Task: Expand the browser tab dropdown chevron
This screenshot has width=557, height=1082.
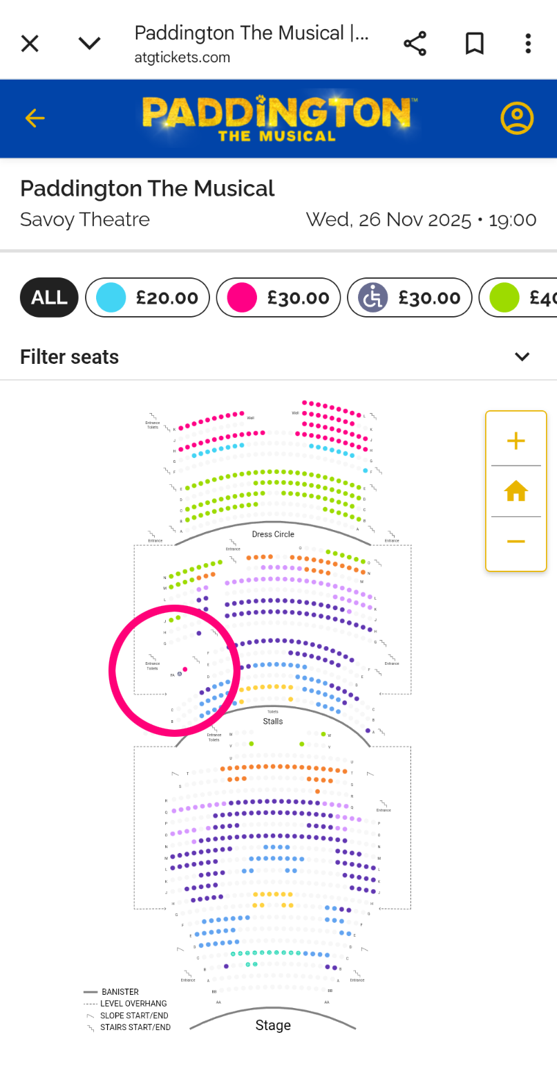Action: coord(89,44)
